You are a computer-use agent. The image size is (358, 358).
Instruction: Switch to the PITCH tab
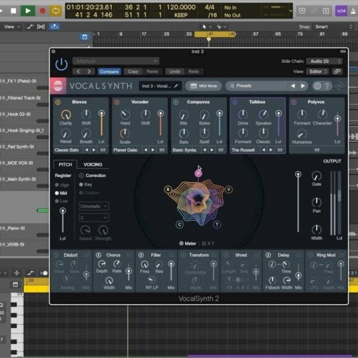pos(65,164)
